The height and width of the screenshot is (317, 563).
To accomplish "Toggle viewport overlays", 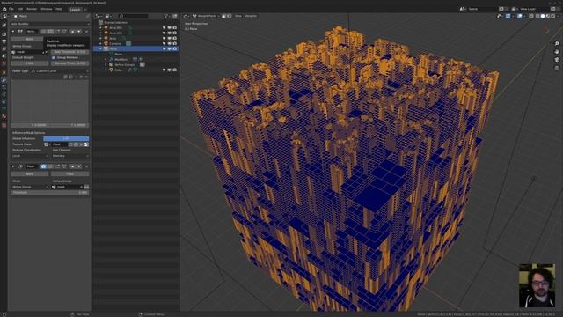I will click(x=520, y=16).
